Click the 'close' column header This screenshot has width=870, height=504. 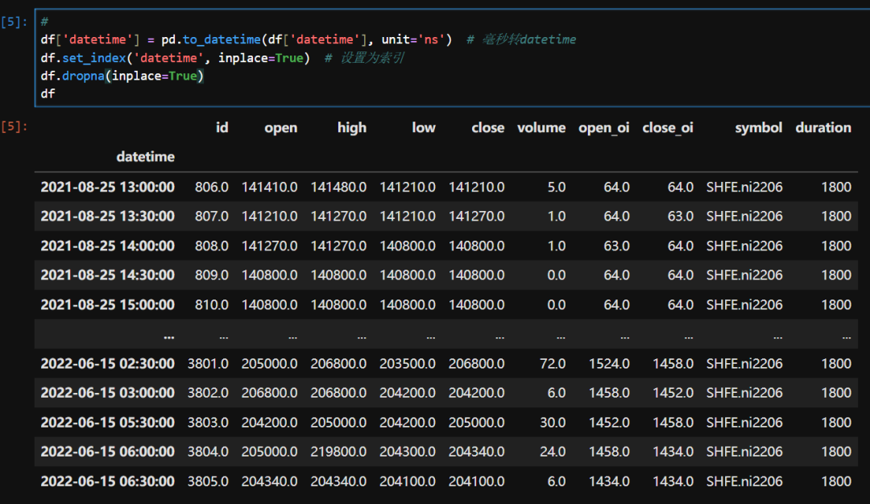click(487, 127)
